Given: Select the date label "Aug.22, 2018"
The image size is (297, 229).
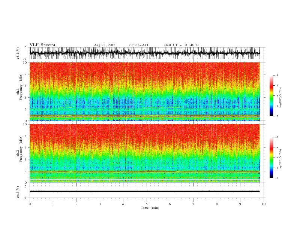Looking at the screenshot, I should 105,45.
